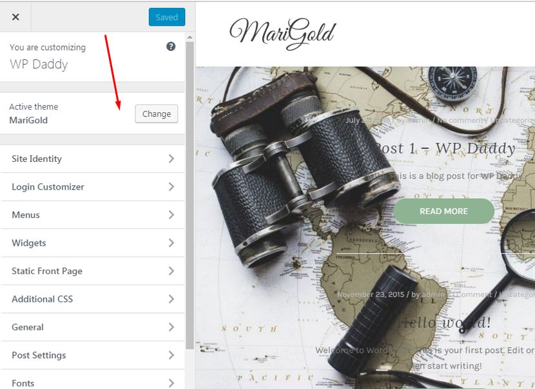Open the Hello world! post title
This screenshot has height=389, width=535.
[446, 322]
